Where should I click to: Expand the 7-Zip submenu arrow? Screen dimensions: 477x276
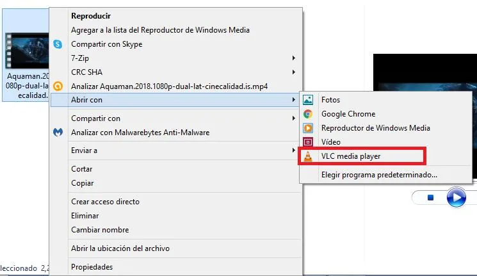point(293,58)
